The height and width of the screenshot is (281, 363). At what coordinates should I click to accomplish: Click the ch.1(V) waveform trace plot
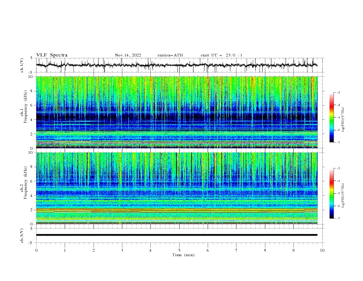[177, 65]
